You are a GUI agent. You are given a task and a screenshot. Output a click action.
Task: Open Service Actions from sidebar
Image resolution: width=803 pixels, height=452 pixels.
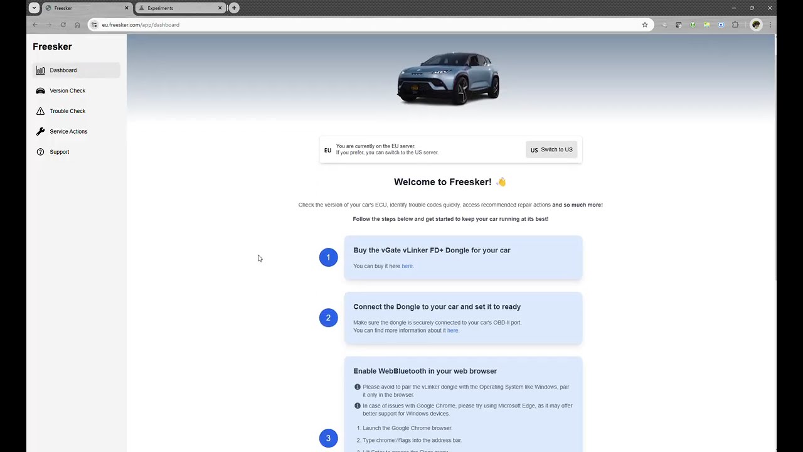76,131
